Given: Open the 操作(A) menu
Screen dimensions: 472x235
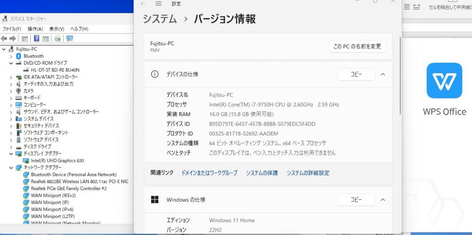Looking at the screenshot, I should pyautogui.click(x=35, y=29).
